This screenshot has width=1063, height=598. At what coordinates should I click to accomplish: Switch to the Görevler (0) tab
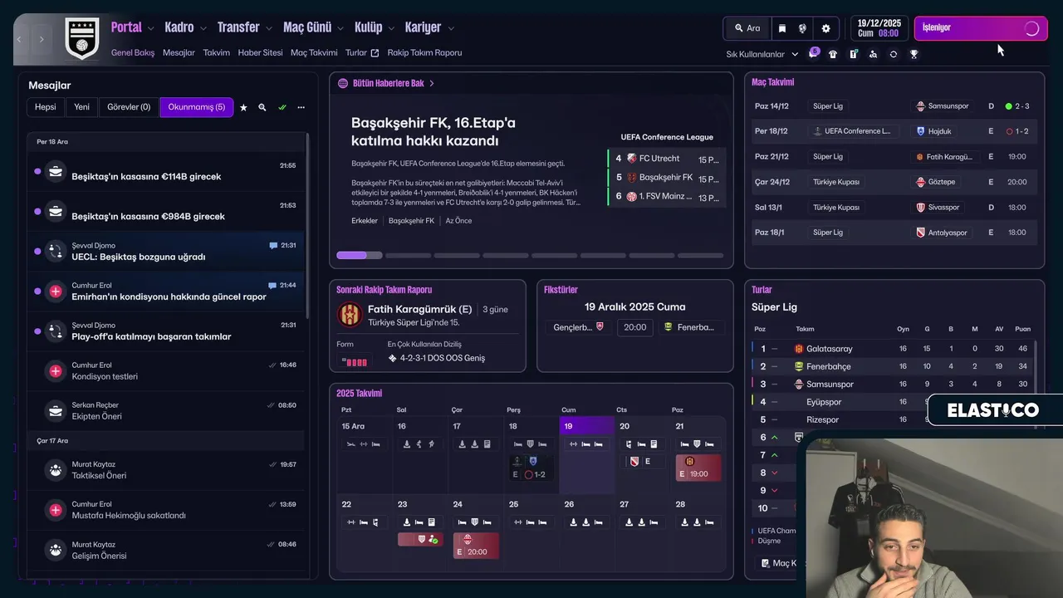point(129,107)
